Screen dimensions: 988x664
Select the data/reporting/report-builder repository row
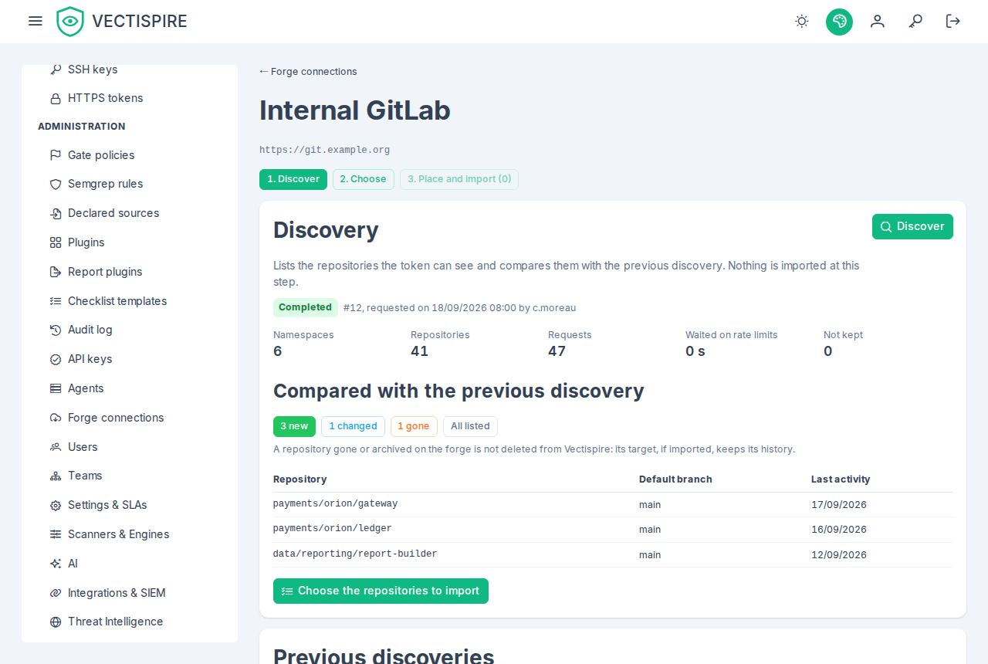click(613, 555)
